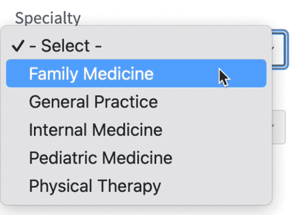Click the highlighted blue Family Medicine row
This screenshot has height=215, width=298.
pos(136,73)
